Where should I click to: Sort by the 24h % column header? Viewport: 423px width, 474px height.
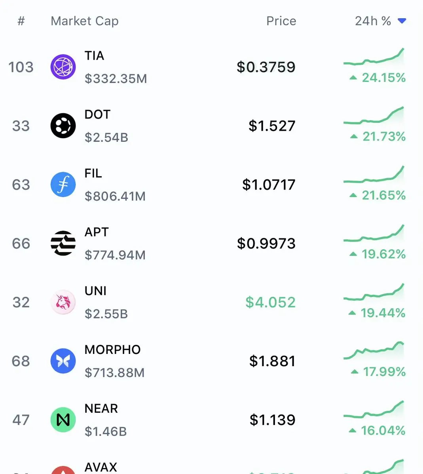(373, 21)
